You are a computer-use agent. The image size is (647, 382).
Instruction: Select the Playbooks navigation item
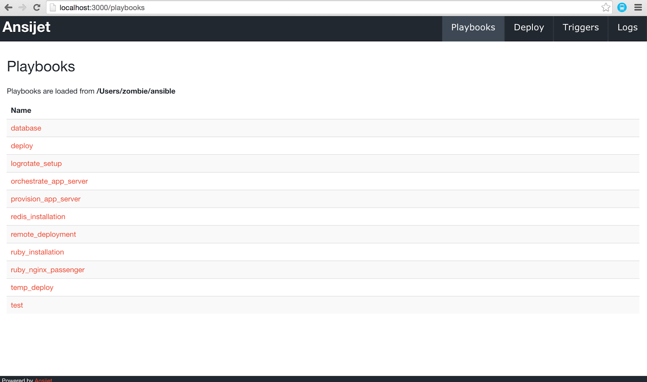point(473,27)
